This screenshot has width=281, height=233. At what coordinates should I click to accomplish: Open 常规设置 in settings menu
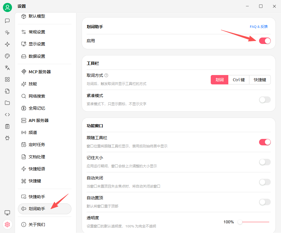(44, 32)
